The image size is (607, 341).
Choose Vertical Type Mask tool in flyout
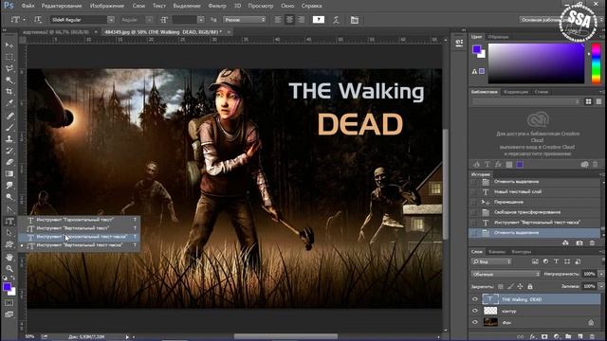point(81,245)
